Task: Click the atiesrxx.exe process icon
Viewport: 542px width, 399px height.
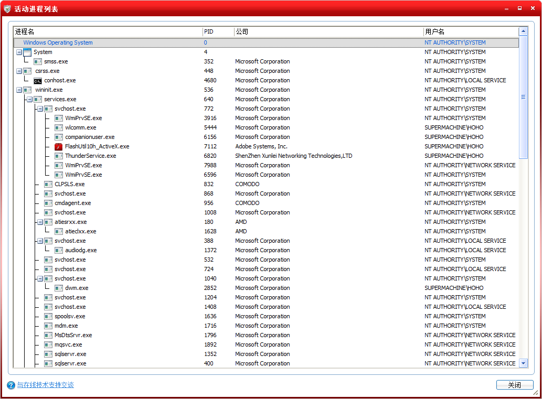Action: [48, 222]
